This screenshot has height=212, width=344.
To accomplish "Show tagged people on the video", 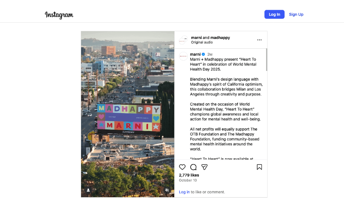I will (x=88, y=190).
